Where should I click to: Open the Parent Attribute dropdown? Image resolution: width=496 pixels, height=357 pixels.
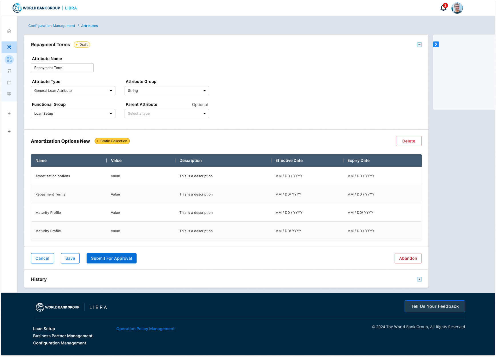tap(167, 114)
